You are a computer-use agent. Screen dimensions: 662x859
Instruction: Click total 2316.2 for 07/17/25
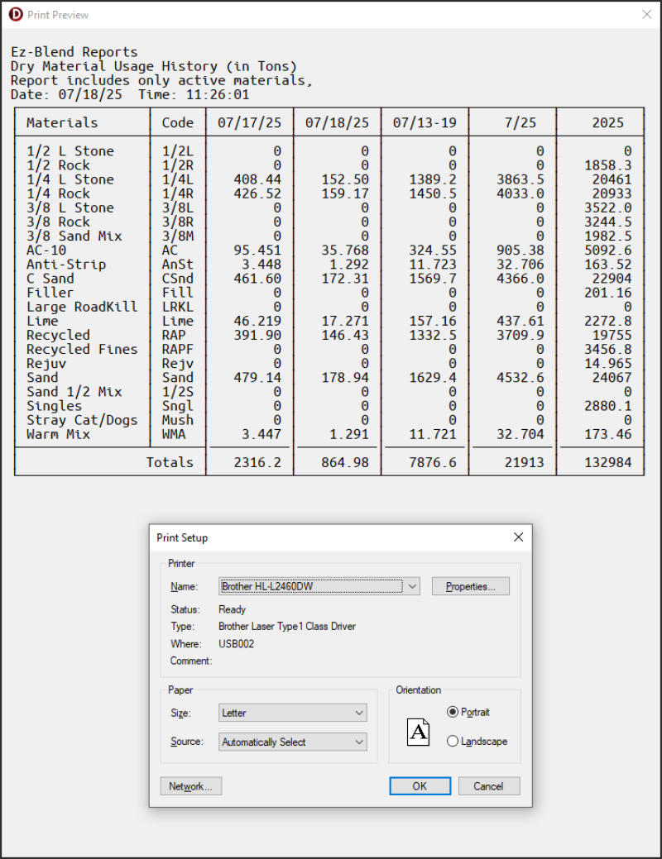coord(257,462)
